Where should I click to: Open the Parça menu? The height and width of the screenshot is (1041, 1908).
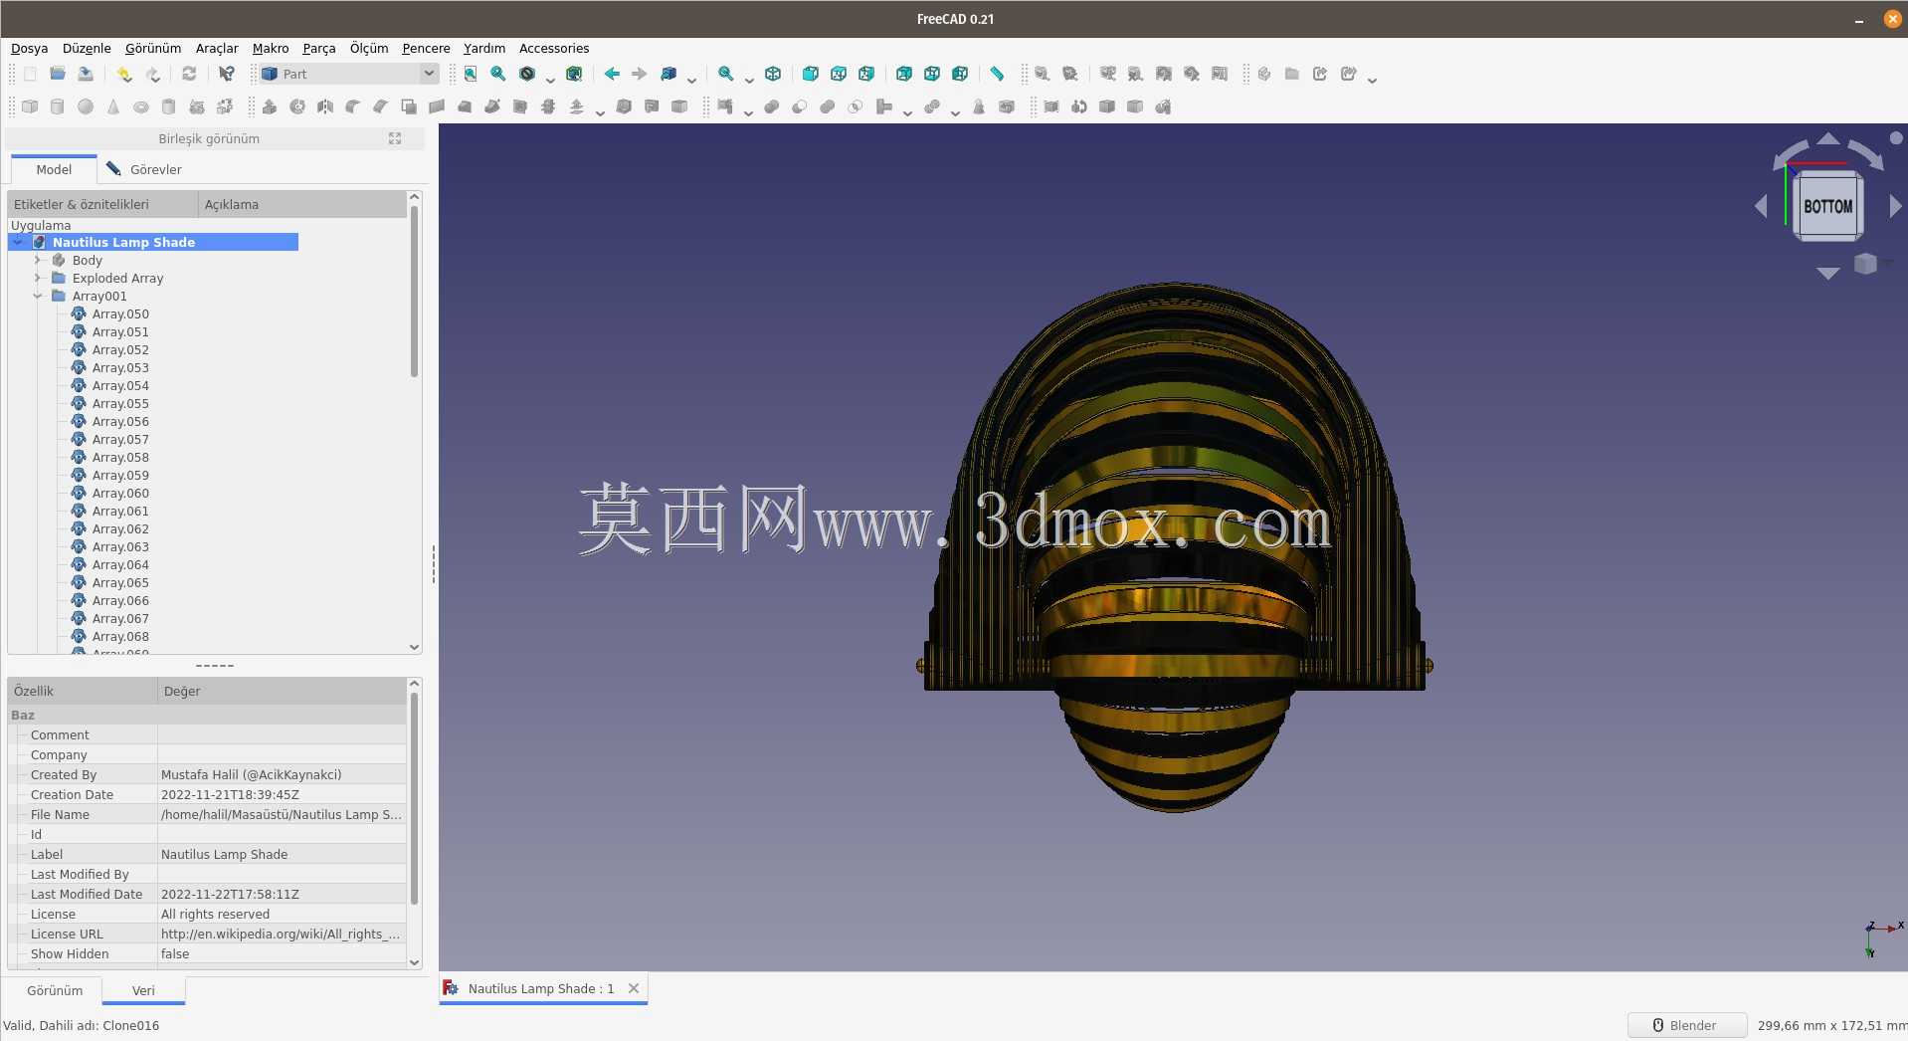pyautogui.click(x=319, y=48)
